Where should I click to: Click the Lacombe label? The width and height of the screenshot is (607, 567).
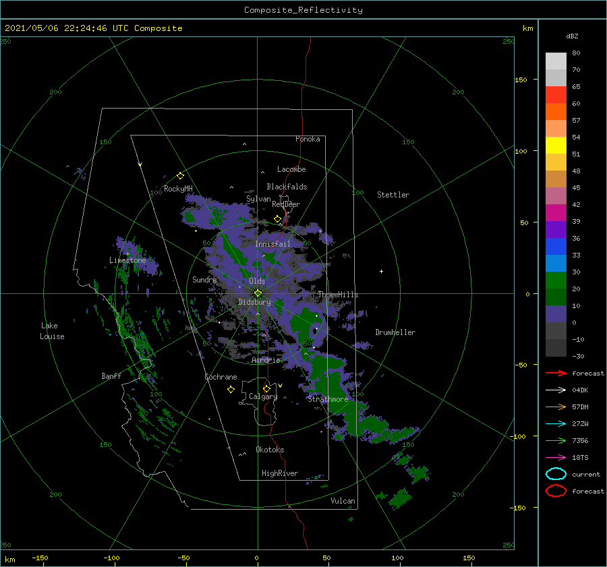pos(291,169)
